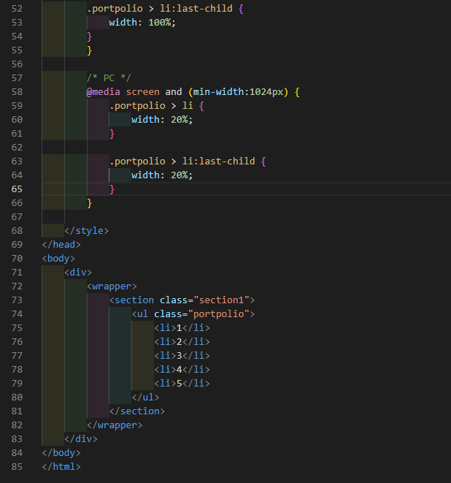Click the <li>4</li> item
This screenshot has height=483, width=451.
click(x=182, y=369)
